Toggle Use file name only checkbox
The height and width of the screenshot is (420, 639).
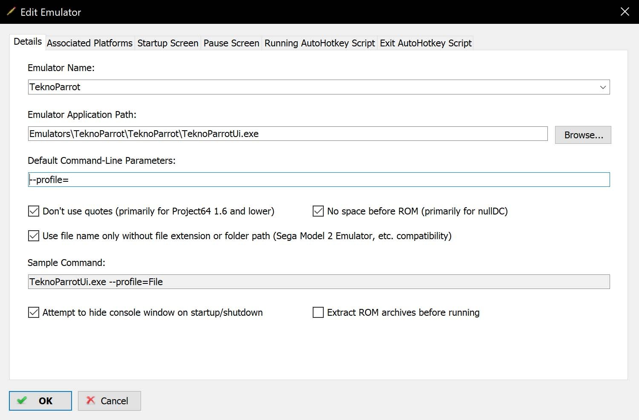tap(34, 236)
